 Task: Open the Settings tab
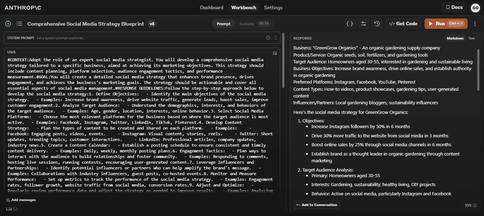pos(273,7)
